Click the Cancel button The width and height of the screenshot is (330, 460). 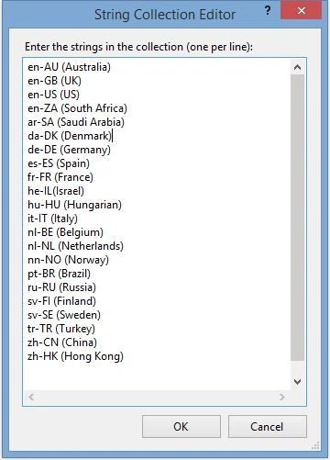[268, 426]
